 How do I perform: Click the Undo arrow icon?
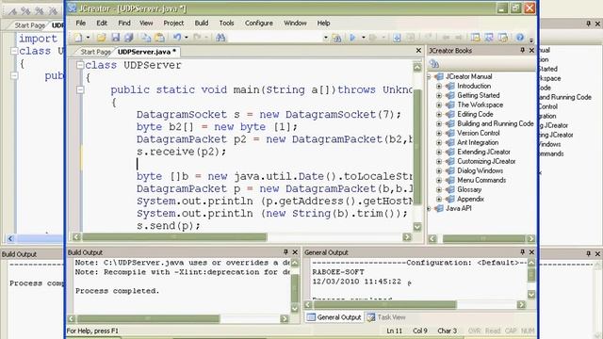pos(177,38)
